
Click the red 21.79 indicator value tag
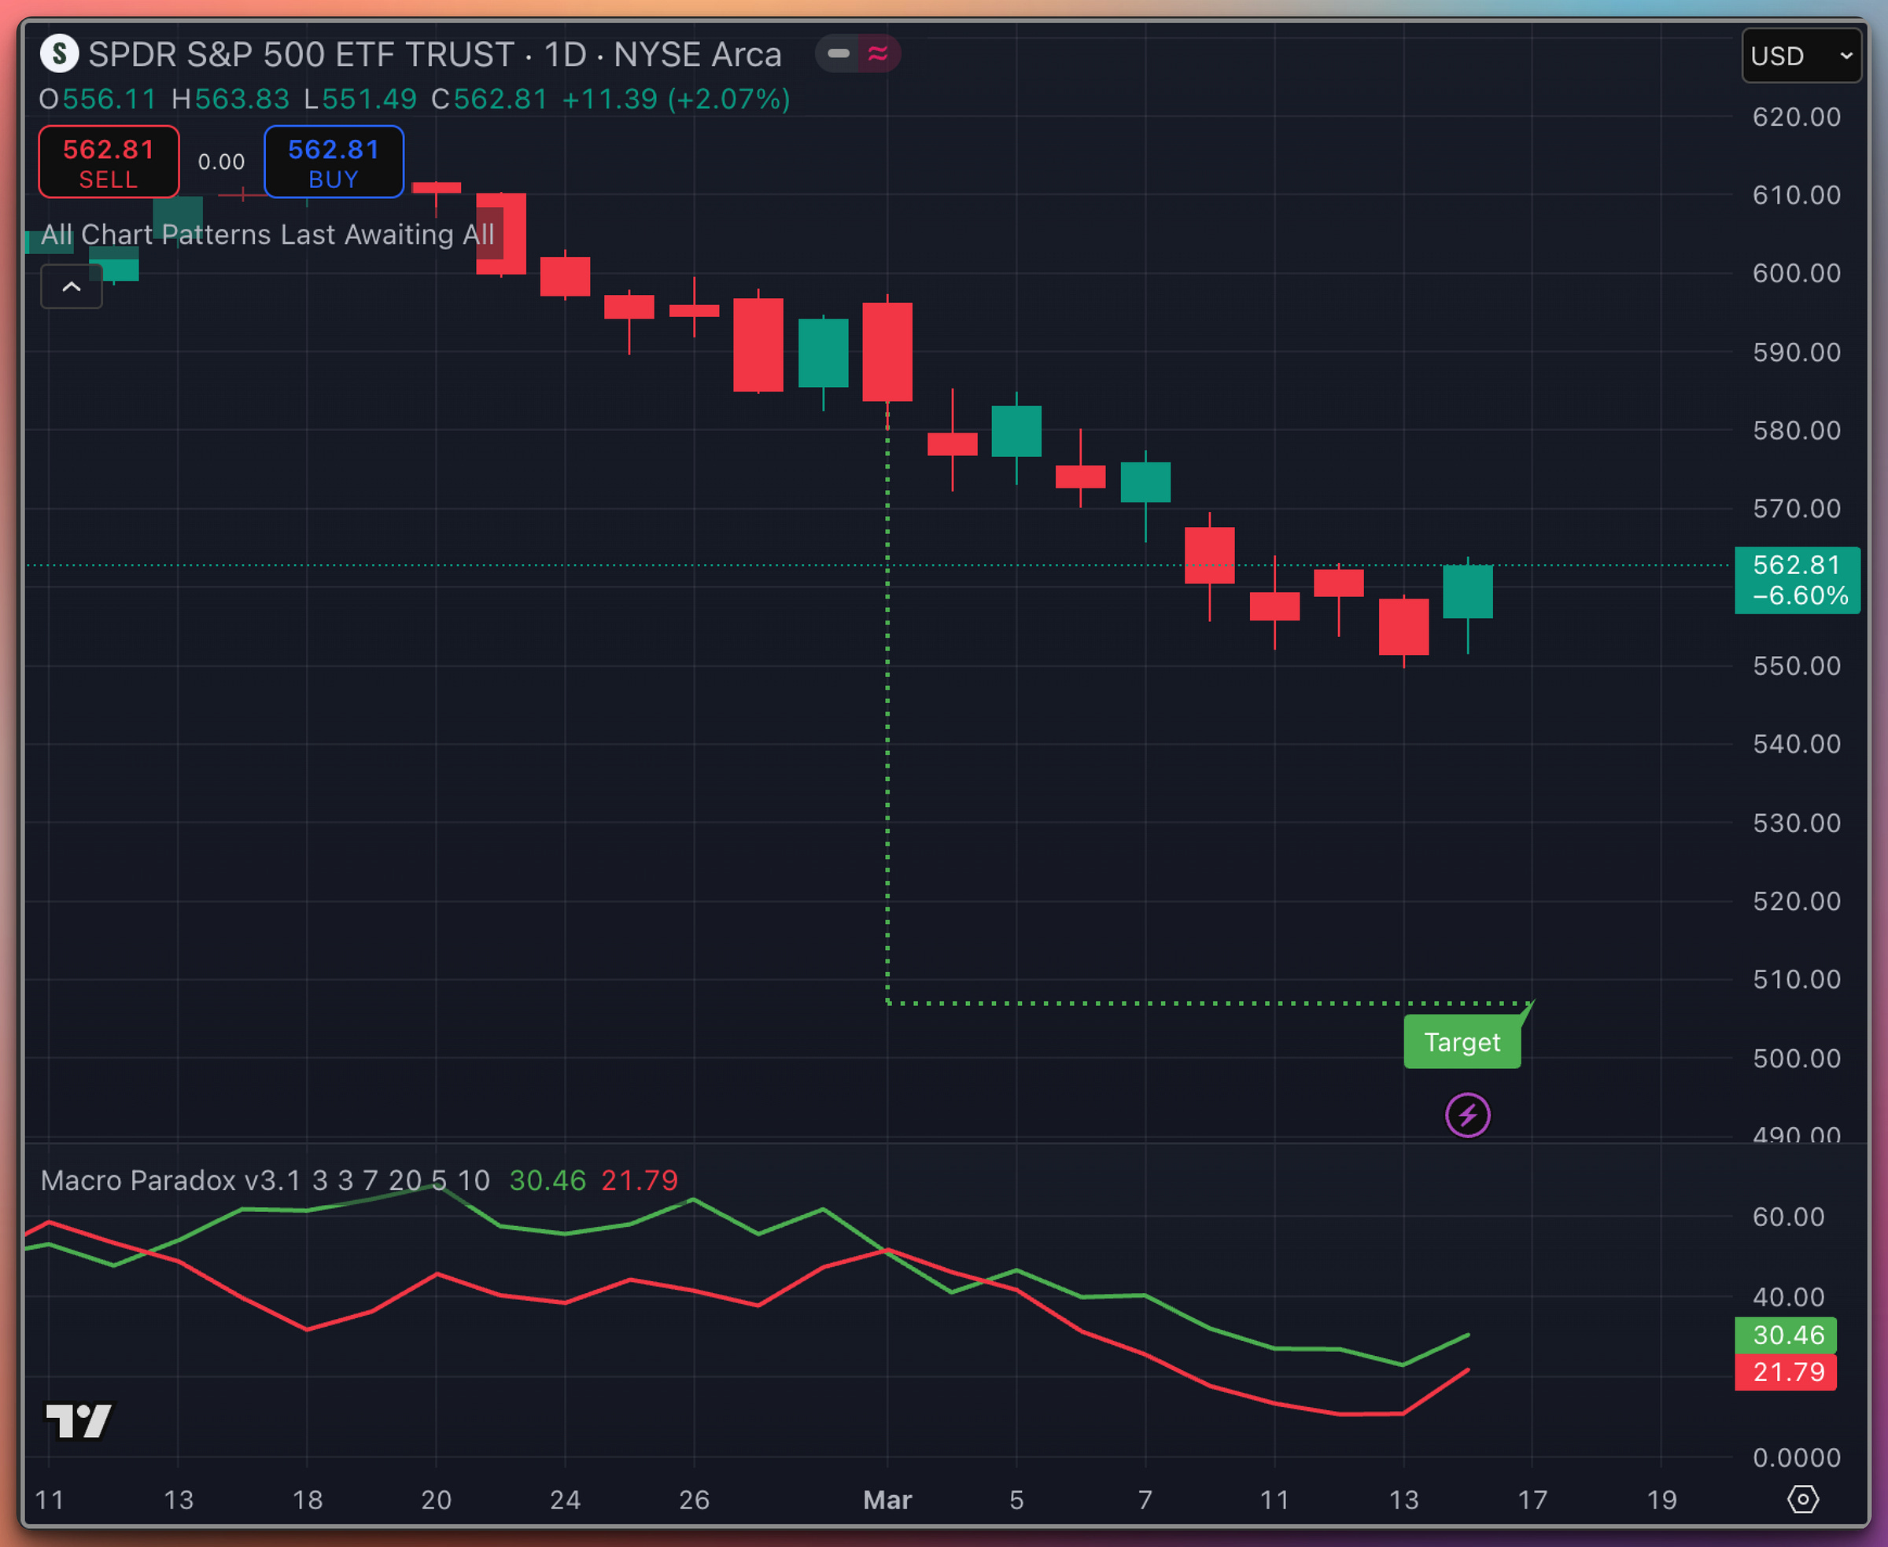[1786, 1372]
